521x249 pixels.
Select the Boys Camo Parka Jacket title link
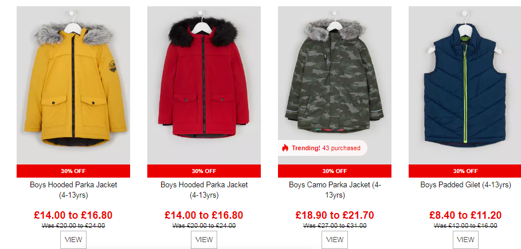coord(335,190)
